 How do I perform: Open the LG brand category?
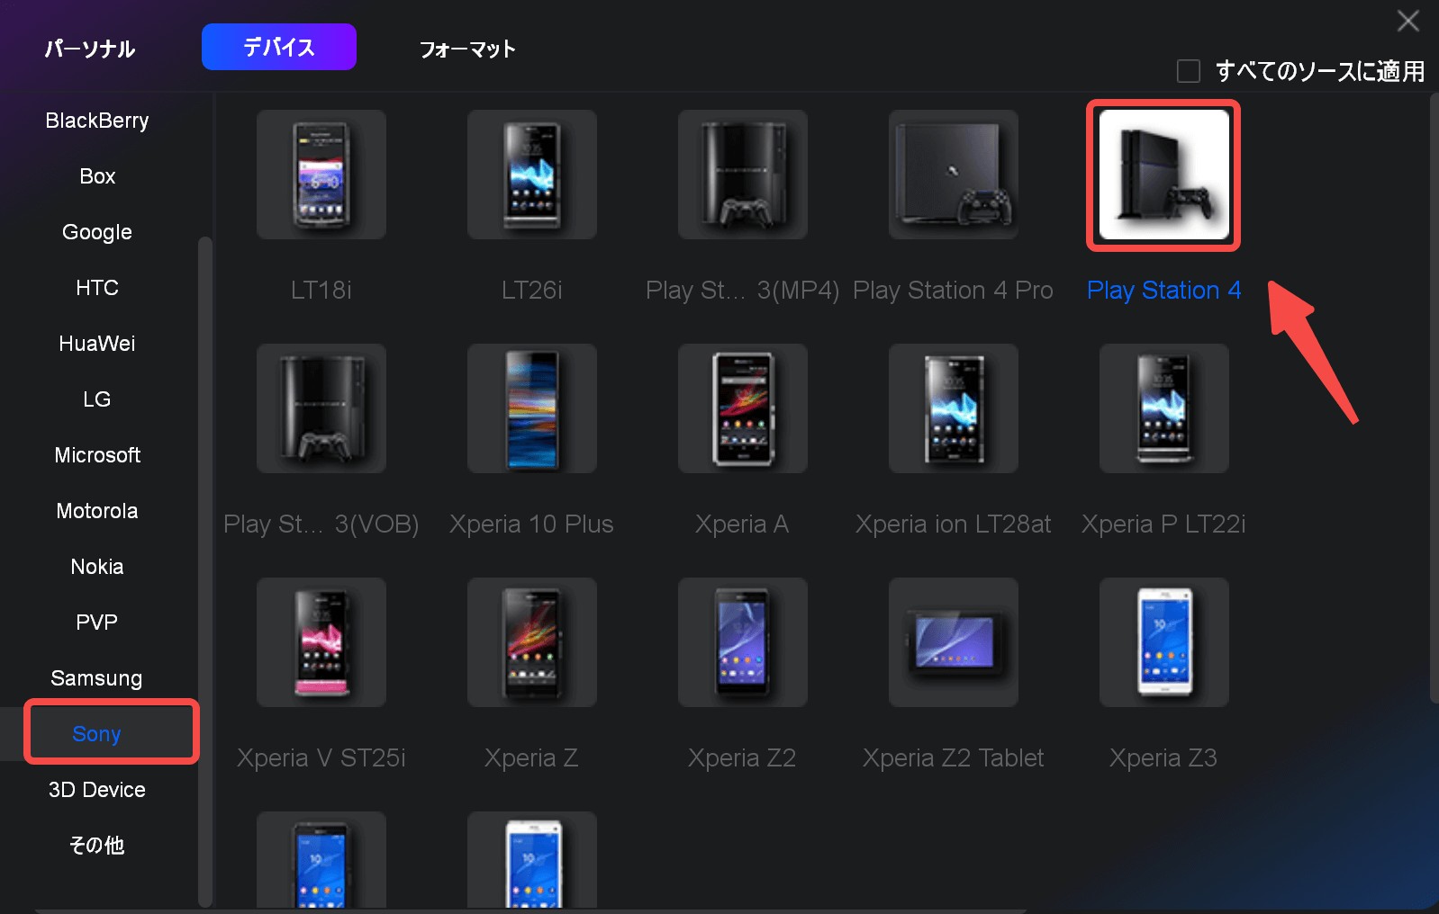(97, 399)
